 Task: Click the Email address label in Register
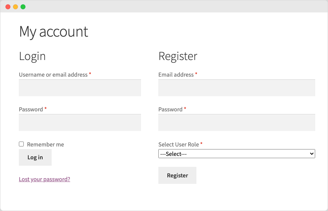[176, 75]
